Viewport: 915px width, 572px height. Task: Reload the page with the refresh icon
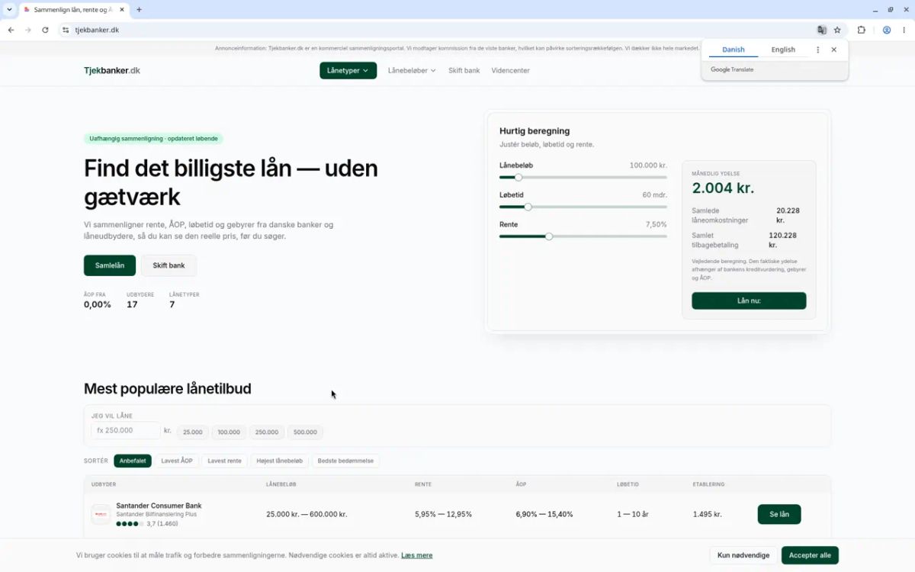click(x=45, y=30)
